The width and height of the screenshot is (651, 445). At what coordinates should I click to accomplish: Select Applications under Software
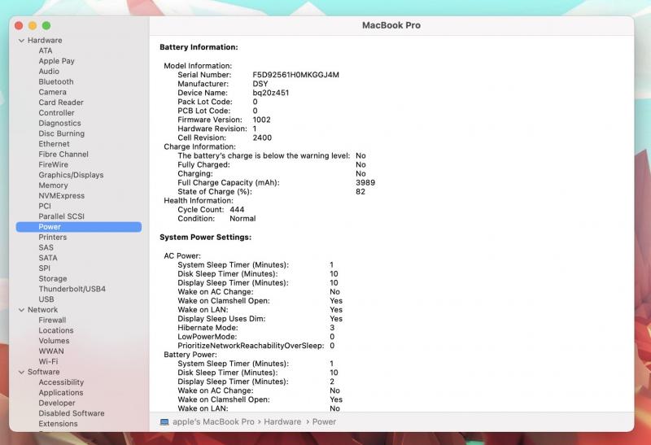60,393
